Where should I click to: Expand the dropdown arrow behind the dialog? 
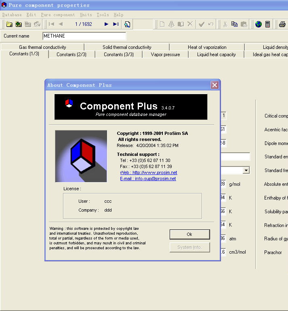pyautogui.click(x=246, y=170)
